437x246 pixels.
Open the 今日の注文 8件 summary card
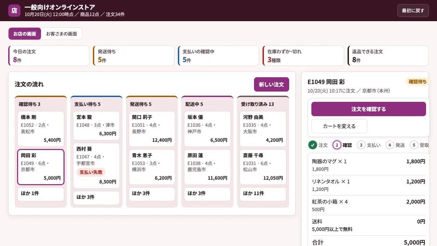pyautogui.click(x=49, y=56)
